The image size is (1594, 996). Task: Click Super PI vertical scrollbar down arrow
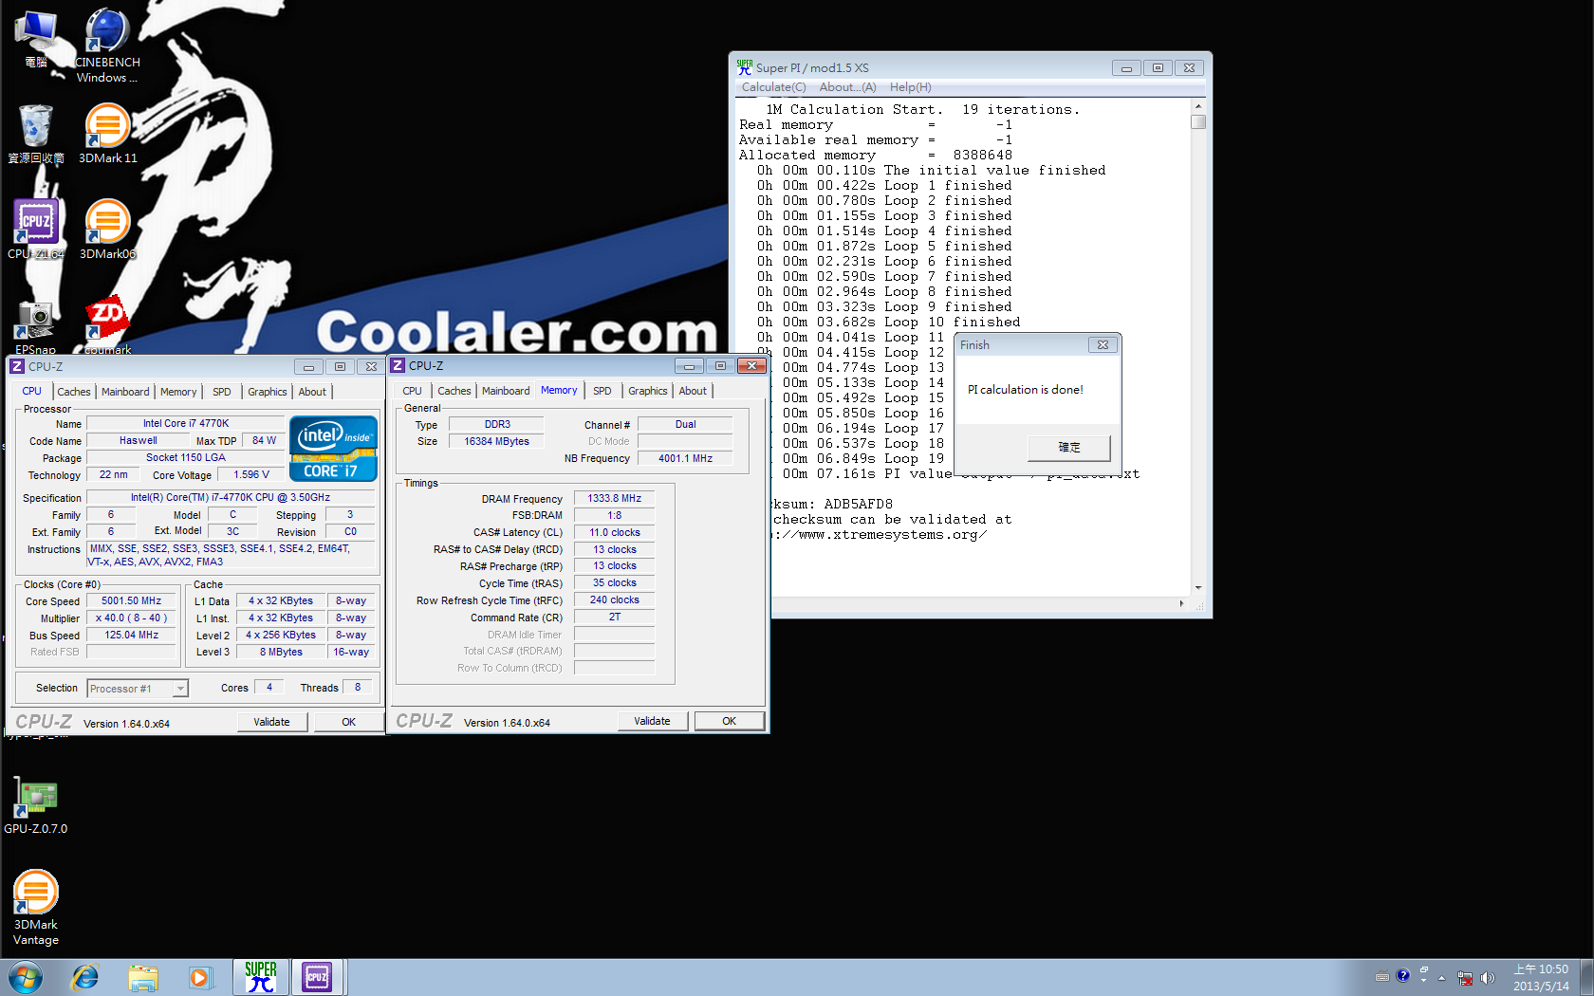[x=1198, y=588]
